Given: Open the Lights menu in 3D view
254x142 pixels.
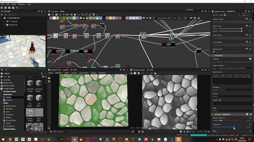Looking at the screenshot, I should (67, 73).
